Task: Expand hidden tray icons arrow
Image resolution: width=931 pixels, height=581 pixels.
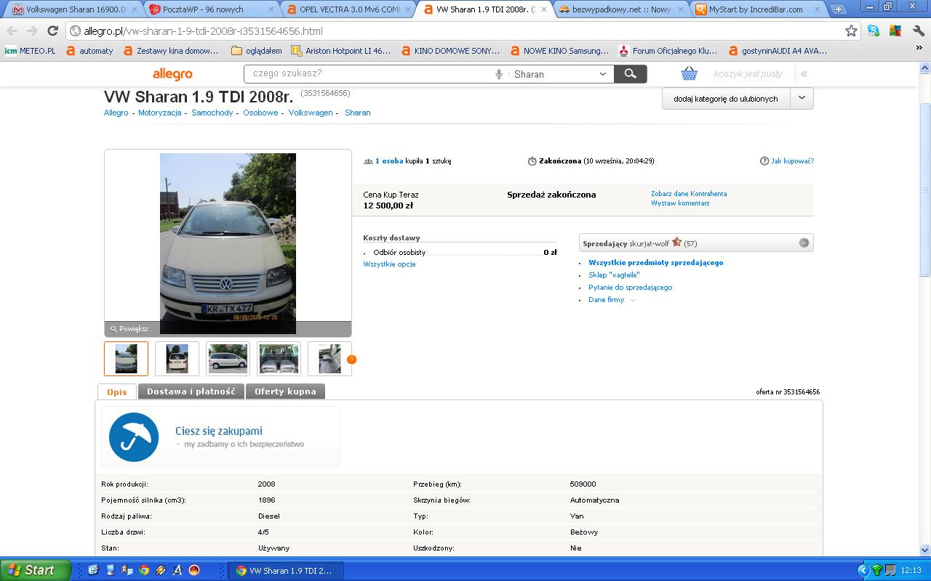Action: (x=863, y=570)
